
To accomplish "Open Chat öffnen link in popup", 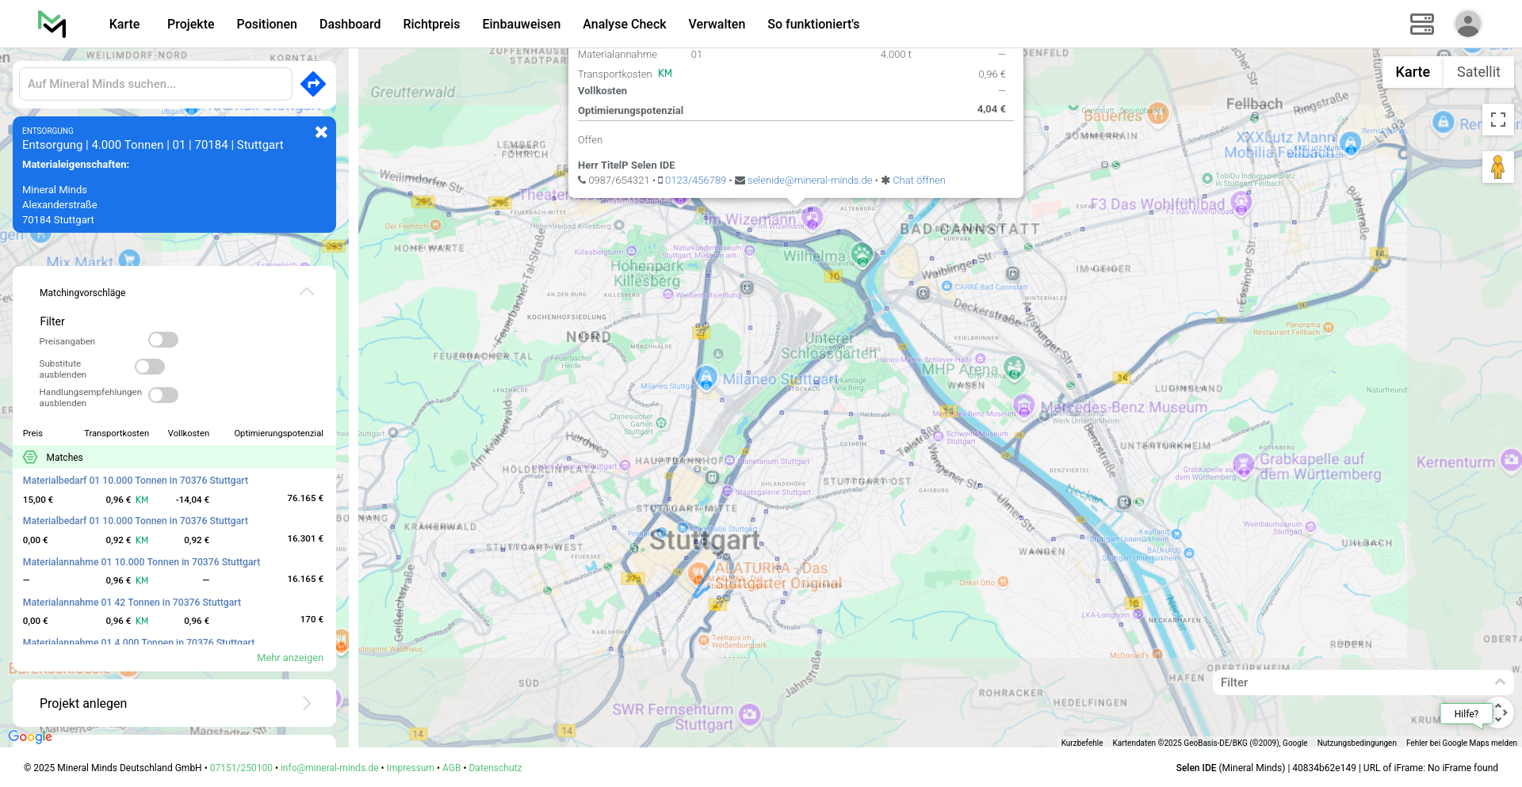I will pos(918,181).
